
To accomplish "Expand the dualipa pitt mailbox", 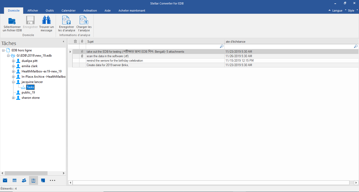I will (x=13, y=61).
